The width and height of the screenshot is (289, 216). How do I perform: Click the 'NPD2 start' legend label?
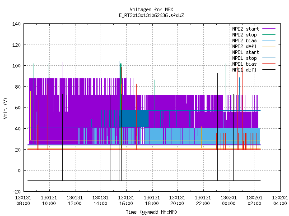[246, 29]
